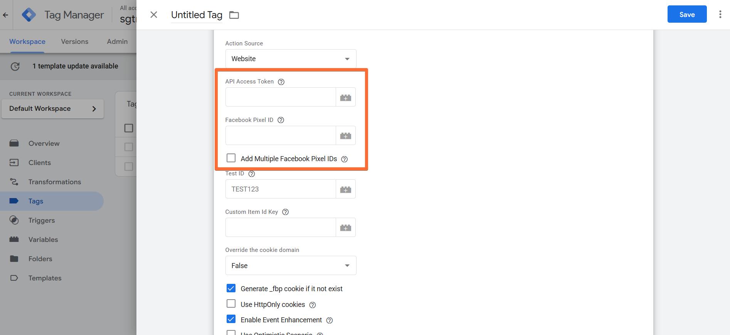Open variable picker for Facebook Pixel ID

(x=346, y=135)
